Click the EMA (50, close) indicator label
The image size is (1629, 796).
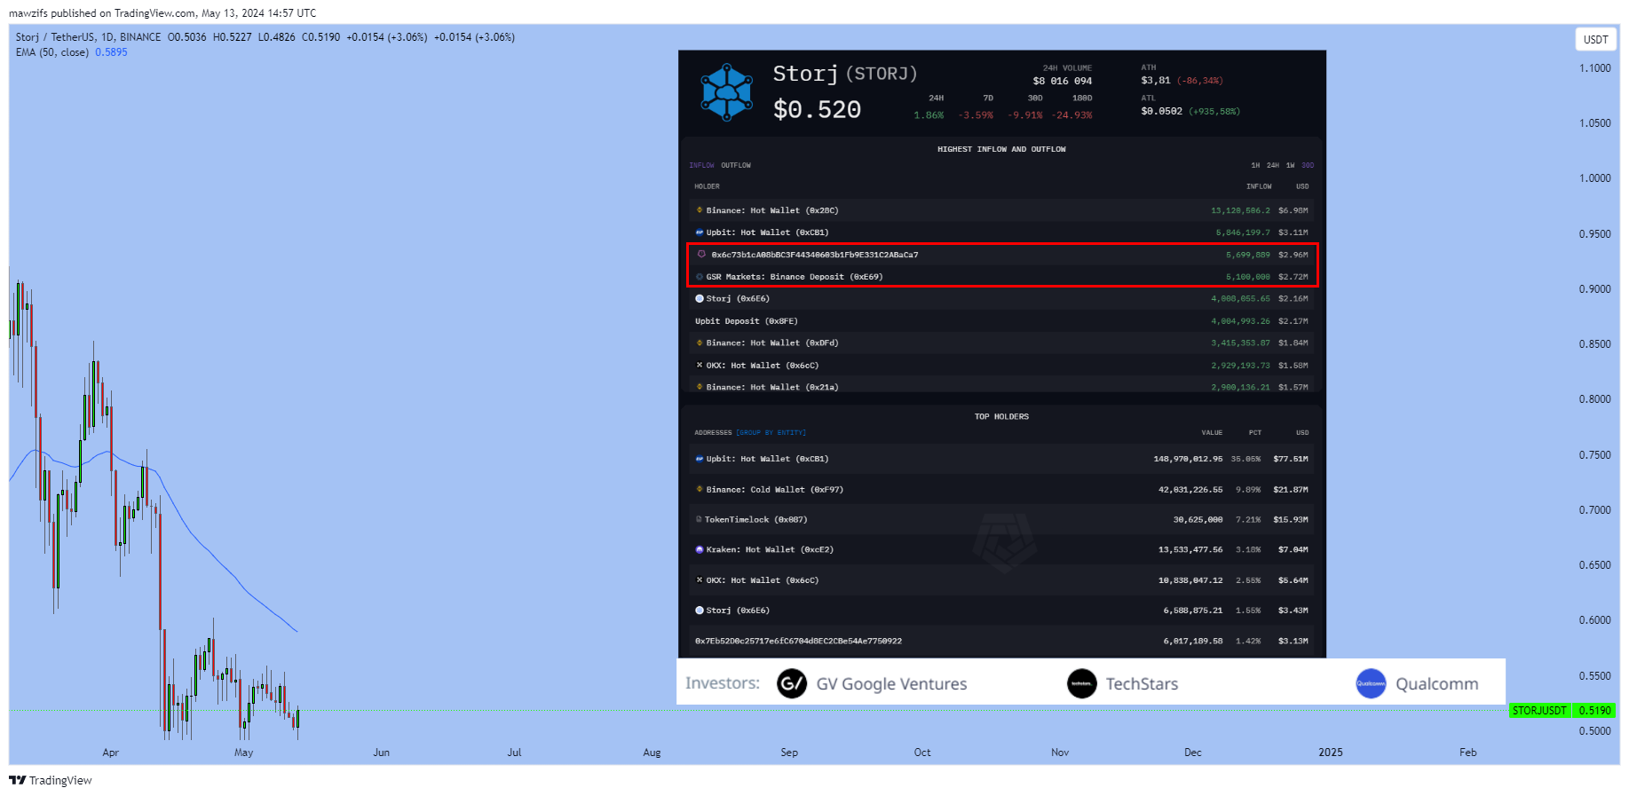coord(52,52)
